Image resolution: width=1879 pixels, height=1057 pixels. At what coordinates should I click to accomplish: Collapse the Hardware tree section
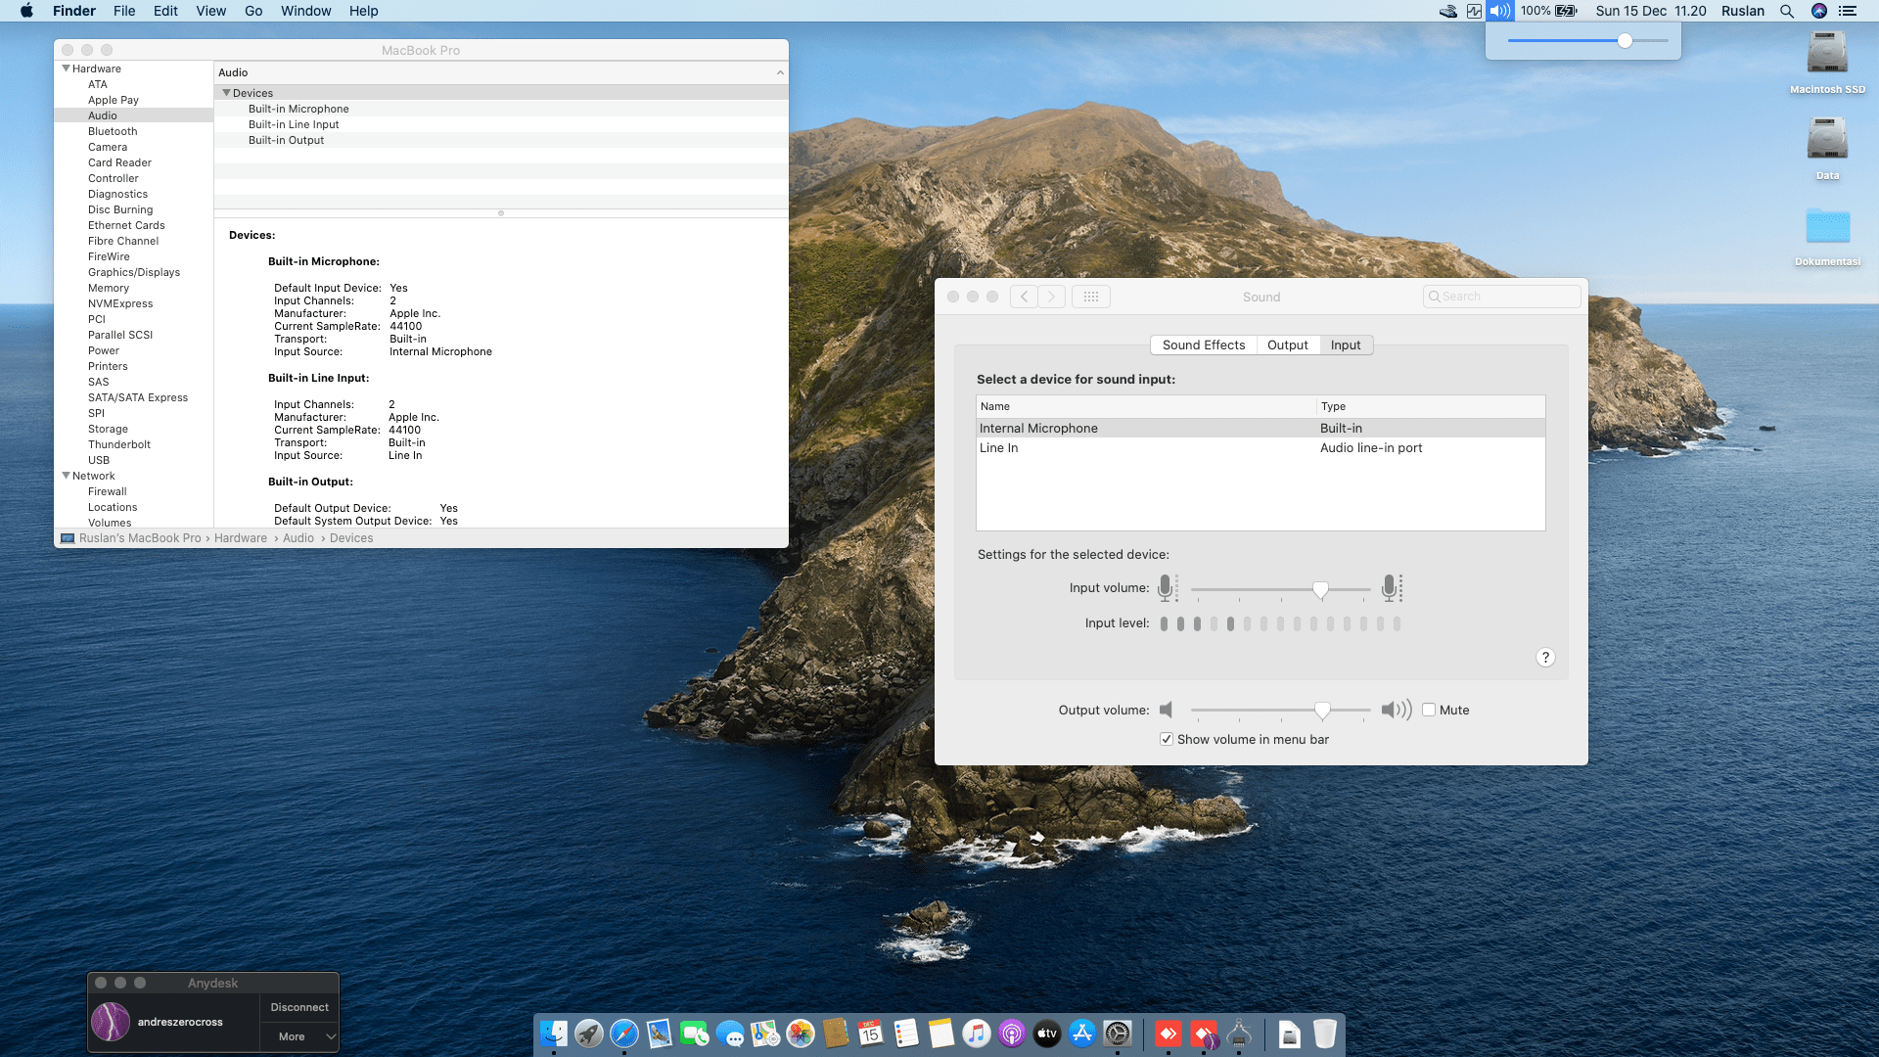point(66,69)
